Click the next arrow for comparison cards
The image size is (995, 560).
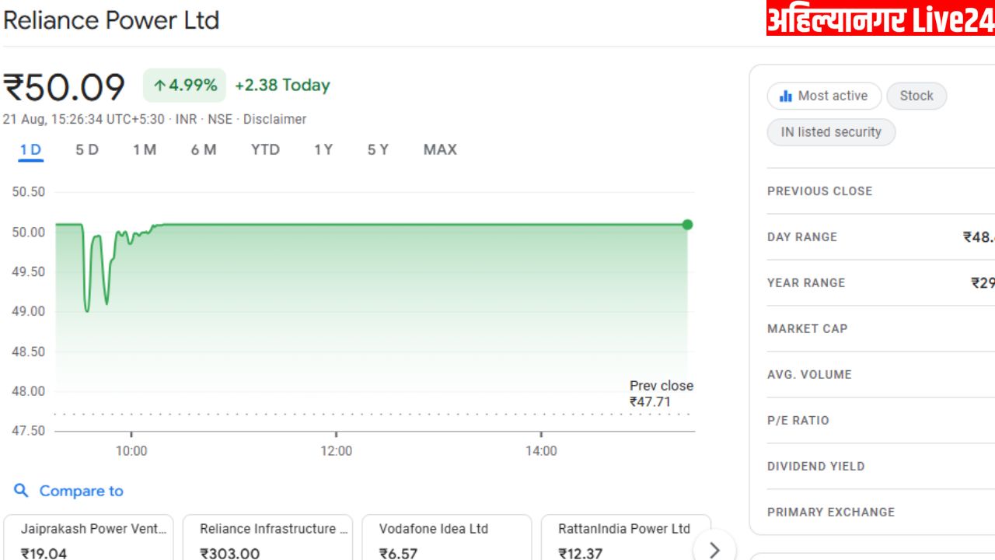[714, 550]
